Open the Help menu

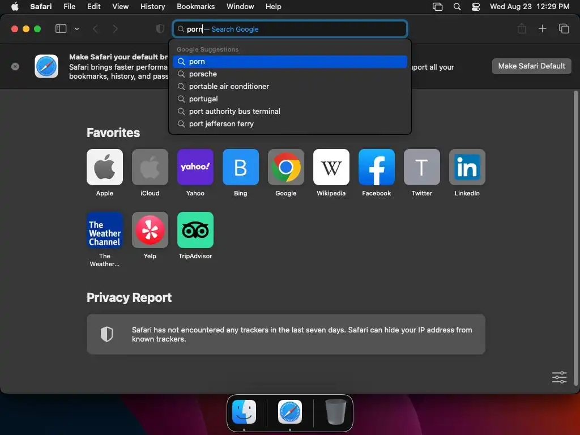click(274, 7)
